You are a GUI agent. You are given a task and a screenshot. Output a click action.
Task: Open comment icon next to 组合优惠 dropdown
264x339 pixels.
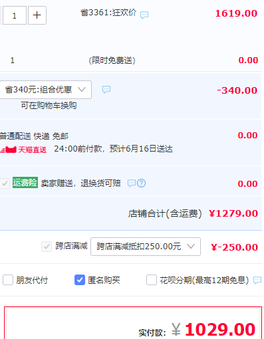[x=106, y=89]
